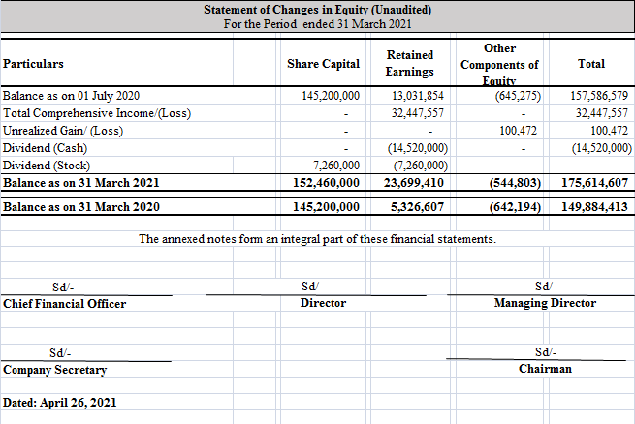Select the 152,460,000 closing share capital cell
Screen dimensions: 635x424
pos(327,182)
